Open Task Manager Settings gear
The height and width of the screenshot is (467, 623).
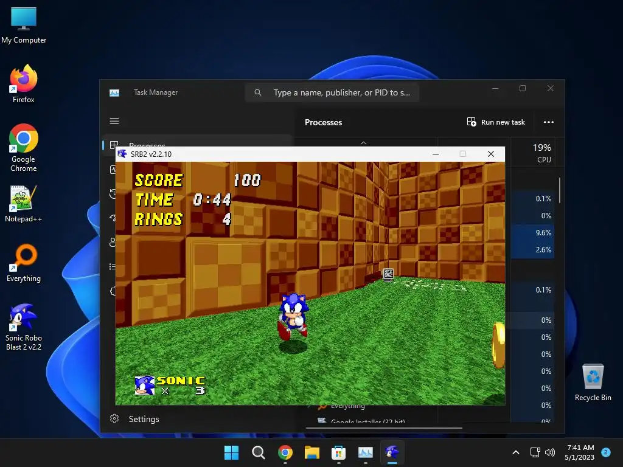pyautogui.click(x=114, y=418)
